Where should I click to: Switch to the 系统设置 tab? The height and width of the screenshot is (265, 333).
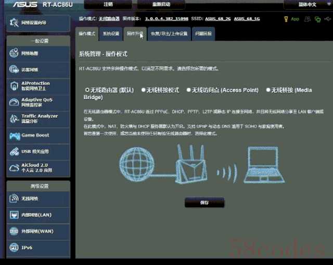111,33
